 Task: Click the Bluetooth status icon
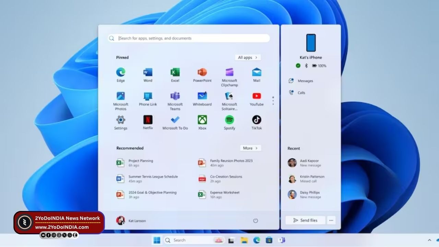coord(306,66)
